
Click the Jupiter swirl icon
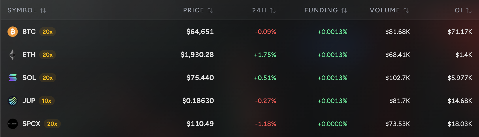point(13,101)
